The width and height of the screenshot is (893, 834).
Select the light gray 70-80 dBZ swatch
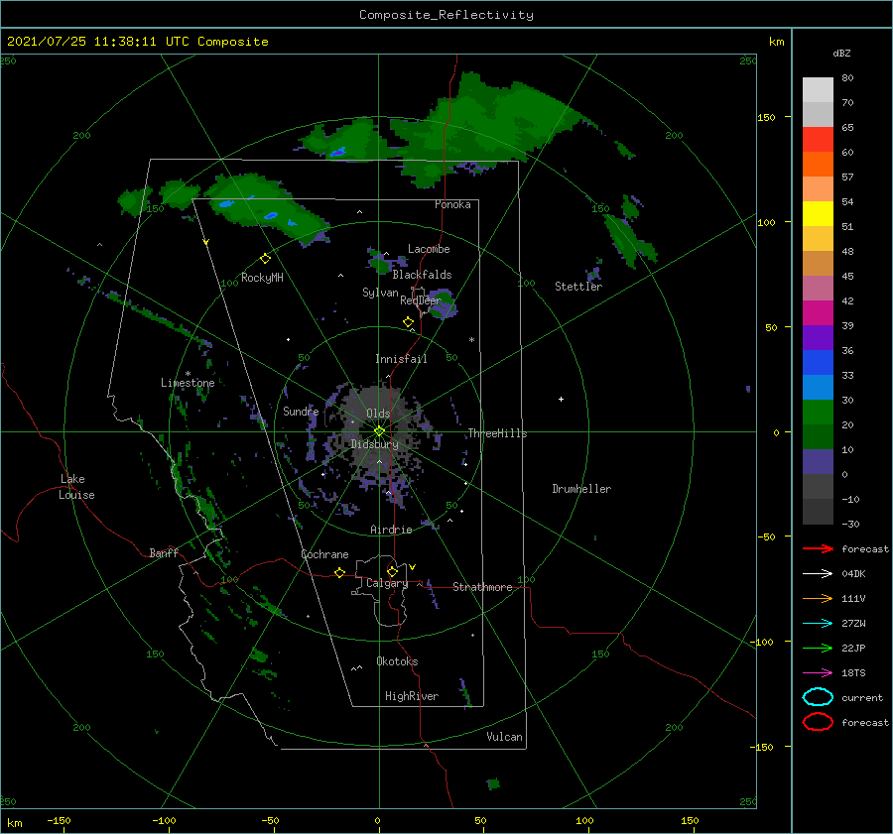(x=818, y=90)
